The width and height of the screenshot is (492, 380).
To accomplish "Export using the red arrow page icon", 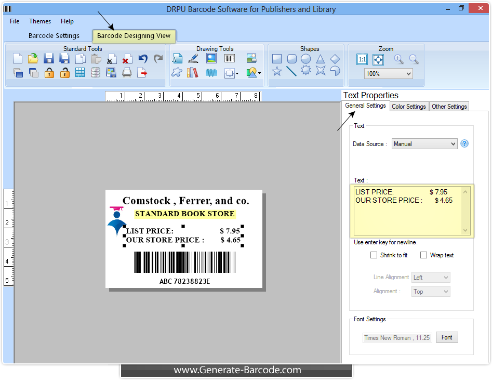I will (142, 73).
